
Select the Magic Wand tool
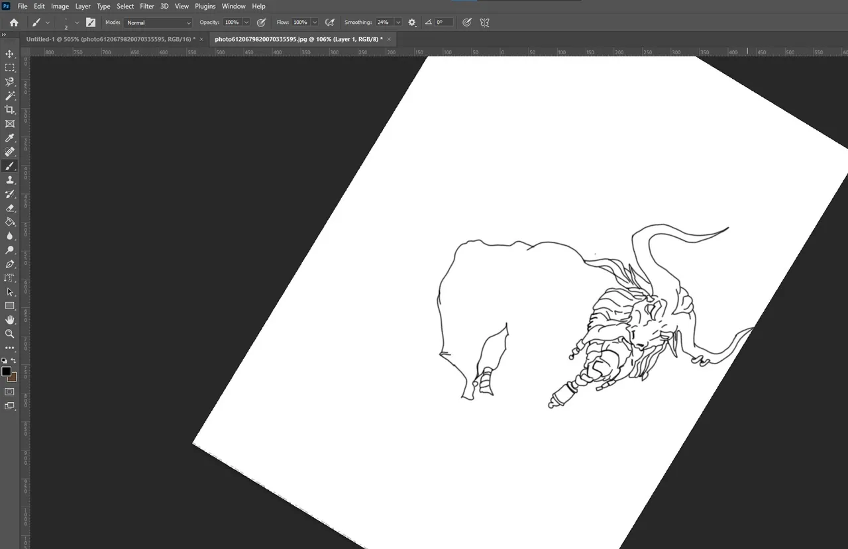click(9, 96)
